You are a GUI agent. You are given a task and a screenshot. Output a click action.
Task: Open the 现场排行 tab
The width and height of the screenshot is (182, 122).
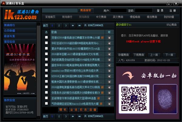(67, 17)
